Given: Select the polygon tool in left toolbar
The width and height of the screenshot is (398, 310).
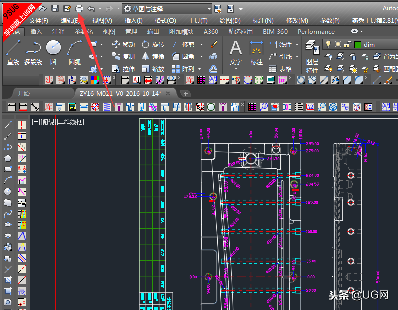Looking at the screenshot, I should pyautogui.click(x=8, y=158).
